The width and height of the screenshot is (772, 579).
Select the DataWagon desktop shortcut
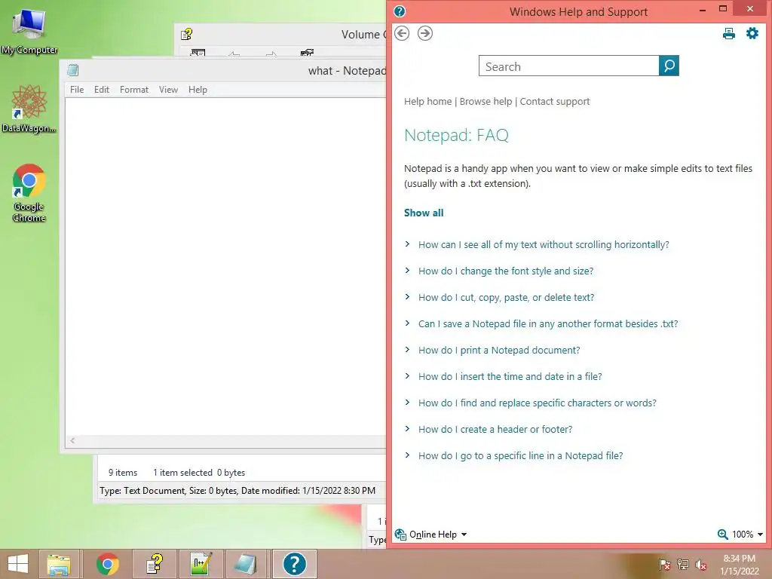[x=29, y=109]
